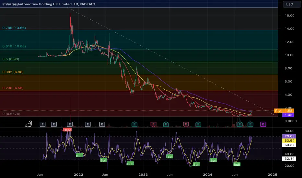Viewport: 302px width, 178px height.
Task: Click the Bull label nearest Jun 2024
Action: [x=237, y=164]
